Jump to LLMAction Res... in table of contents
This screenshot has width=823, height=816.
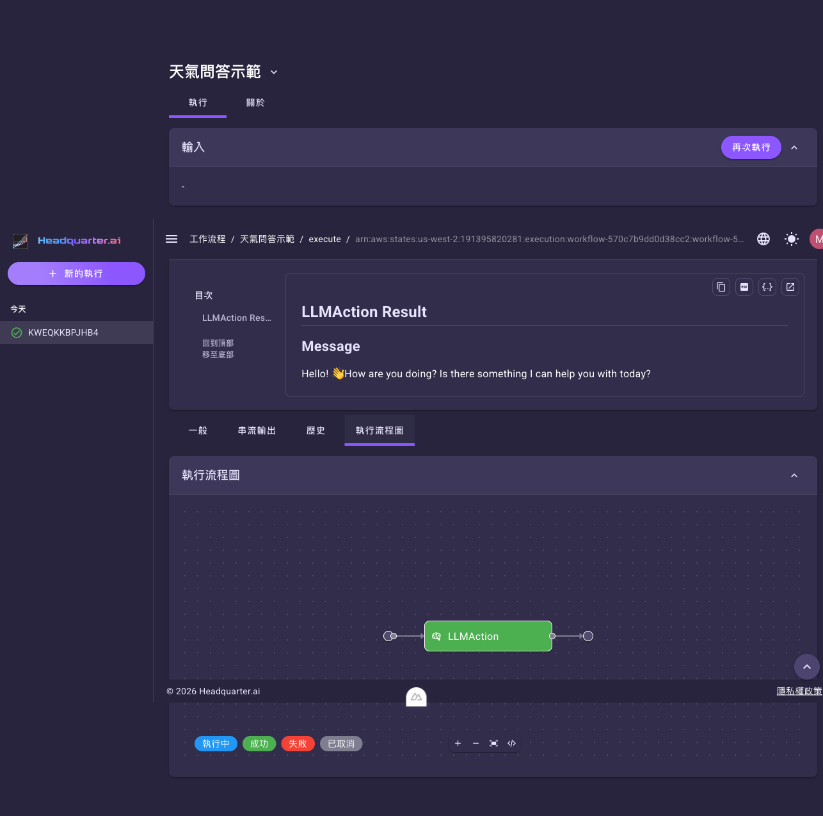(x=237, y=318)
